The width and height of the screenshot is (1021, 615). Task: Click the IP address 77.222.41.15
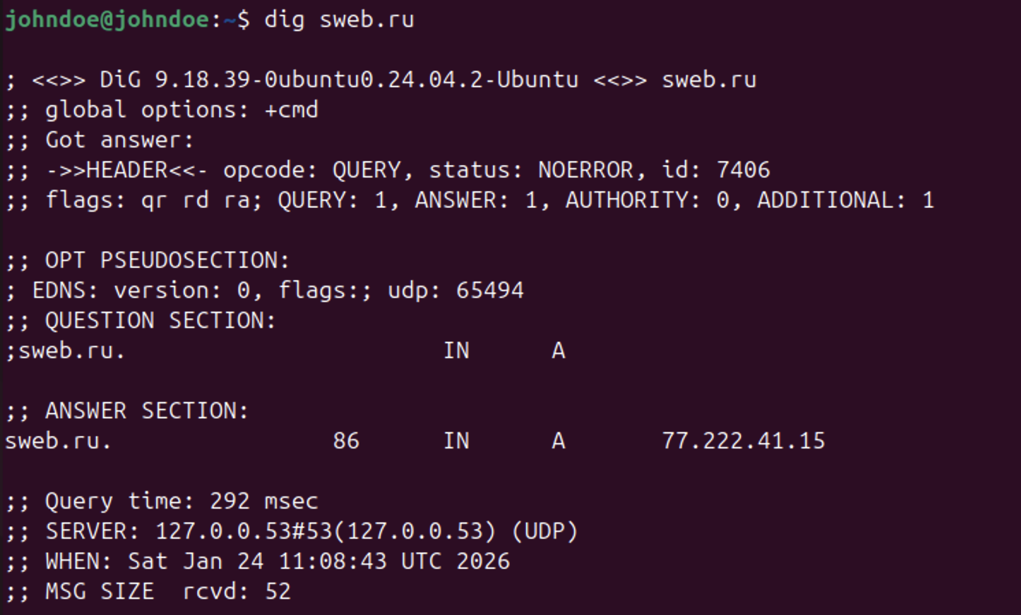[743, 441]
